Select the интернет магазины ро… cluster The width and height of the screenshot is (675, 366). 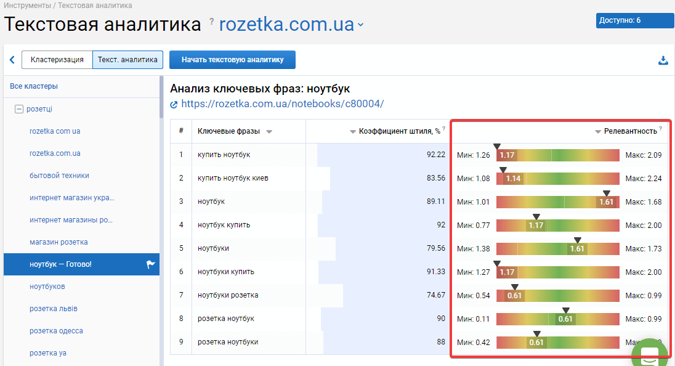(x=71, y=220)
